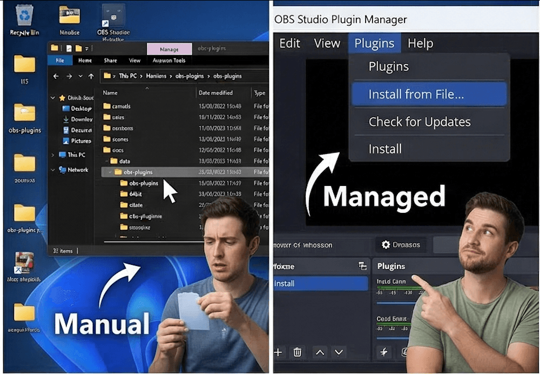
Task: Move plugin down using the down-arrow icon
Action: [x=339, y=352]
